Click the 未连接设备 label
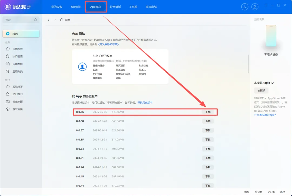Screen dimensions: 292x196 271,54
